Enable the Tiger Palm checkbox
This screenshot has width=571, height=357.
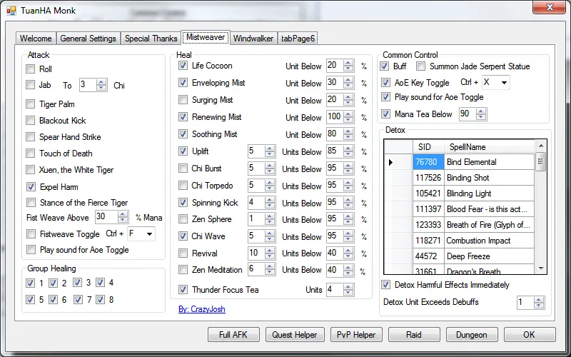coord(30,104)
